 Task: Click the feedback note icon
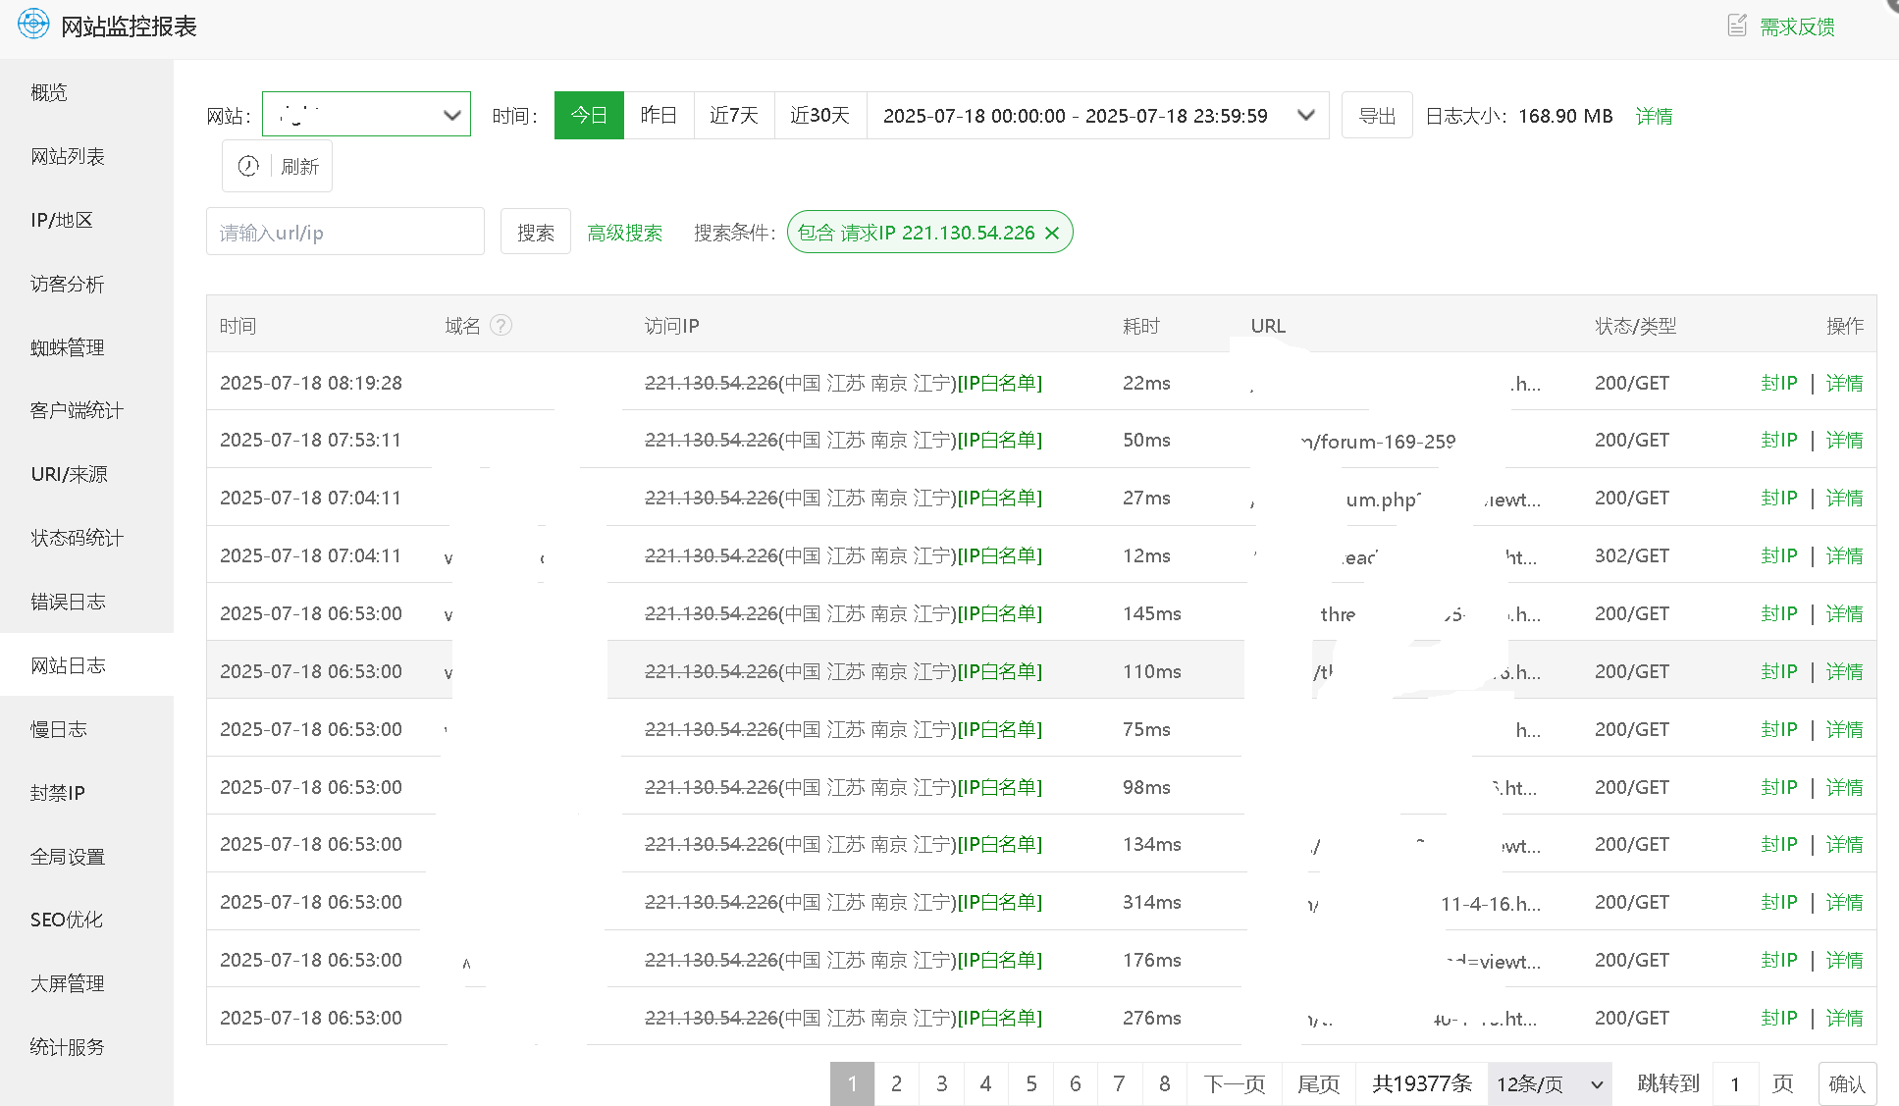click(1736, 26)
